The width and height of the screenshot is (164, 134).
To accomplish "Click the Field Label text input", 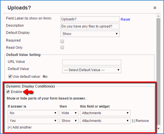I will [90, 19].
